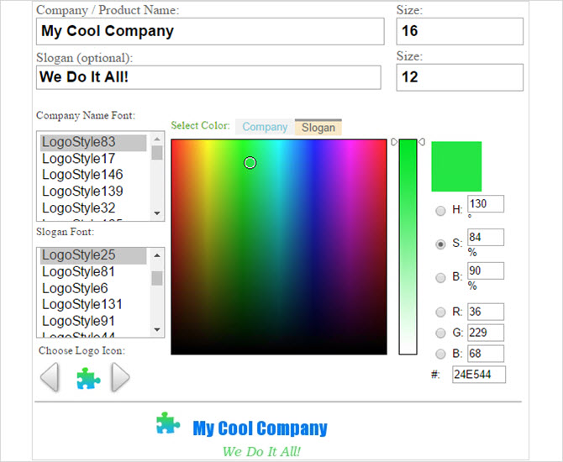Click the Company Name Font list up arrow
Image resolution: width=563 pixels, height=462 pixels.
(x=157, y=139)
